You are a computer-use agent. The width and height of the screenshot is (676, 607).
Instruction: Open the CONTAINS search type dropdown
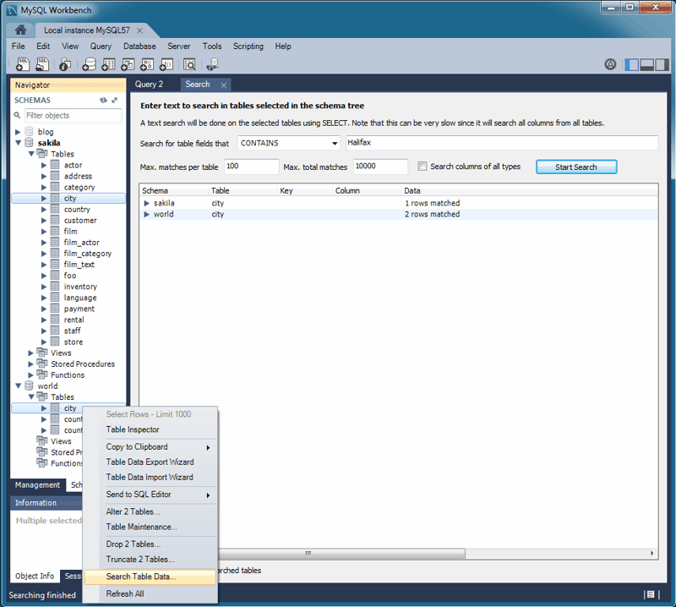[x=289, y=143]
